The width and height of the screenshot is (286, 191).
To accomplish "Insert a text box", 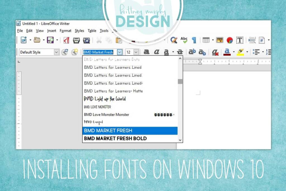I will click(x=239, y=40).
